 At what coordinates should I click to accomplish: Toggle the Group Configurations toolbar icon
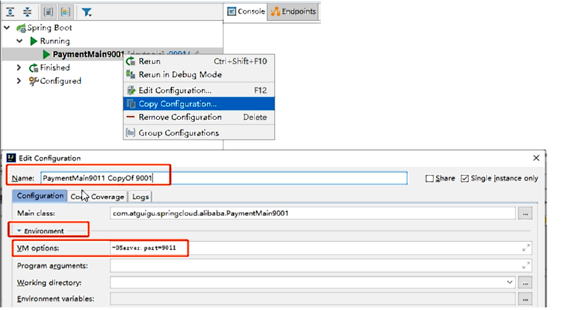65,12
